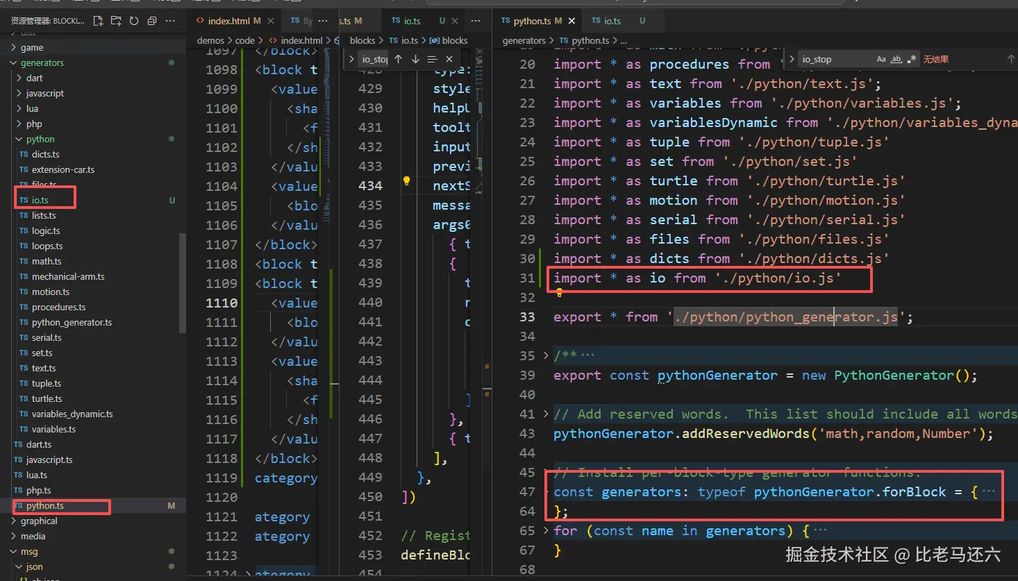Click the New File icon in explorer header
Image resolution: width=1018 pixels, height=581 pixels.
tap(98, 21)
